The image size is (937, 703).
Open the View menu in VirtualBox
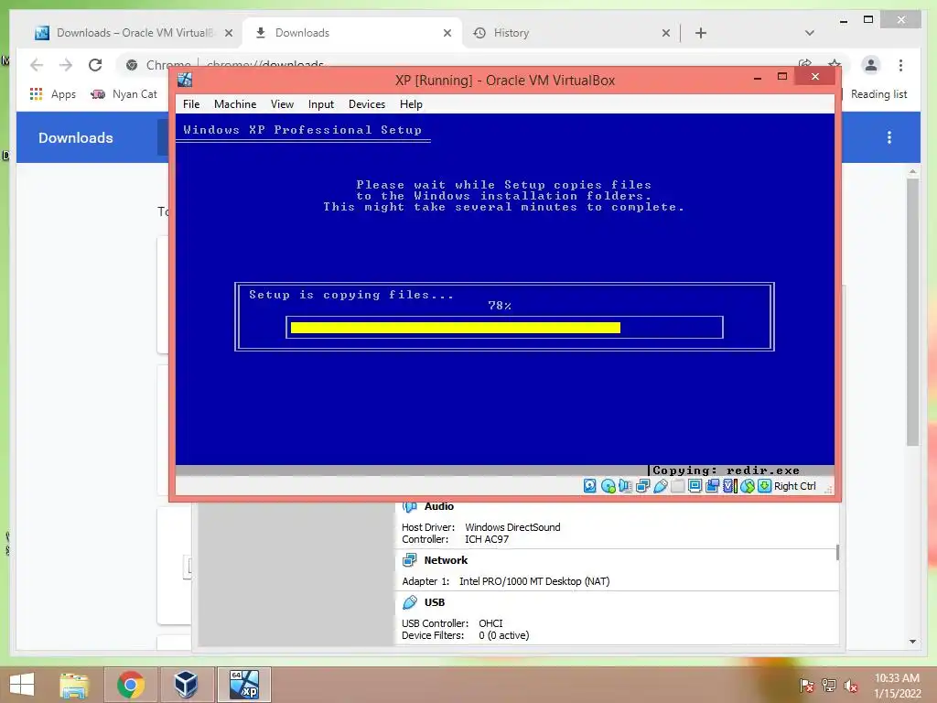(282, 104)
